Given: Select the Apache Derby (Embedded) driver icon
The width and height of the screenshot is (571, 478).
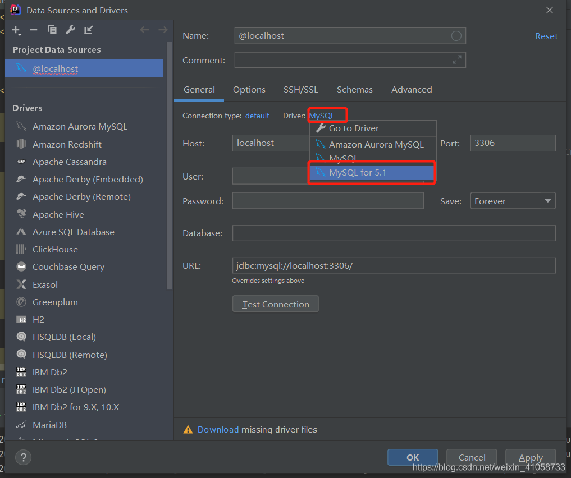Looking at the screenshot, I should (21, 179).
